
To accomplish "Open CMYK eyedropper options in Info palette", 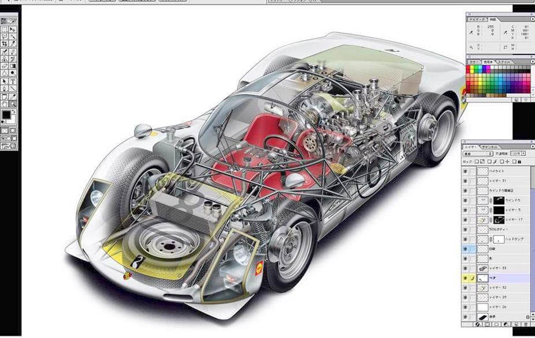I will [x=506, y=32].
